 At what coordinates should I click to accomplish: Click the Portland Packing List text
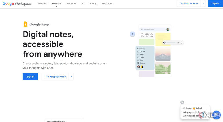point(56,121)
